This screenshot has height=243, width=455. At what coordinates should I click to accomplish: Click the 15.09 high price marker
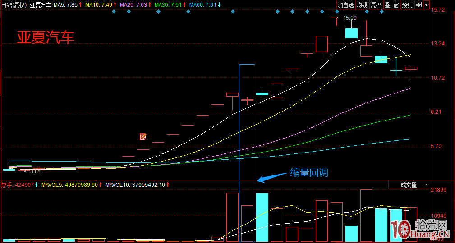pyautogui.click(x=349, y=18)
